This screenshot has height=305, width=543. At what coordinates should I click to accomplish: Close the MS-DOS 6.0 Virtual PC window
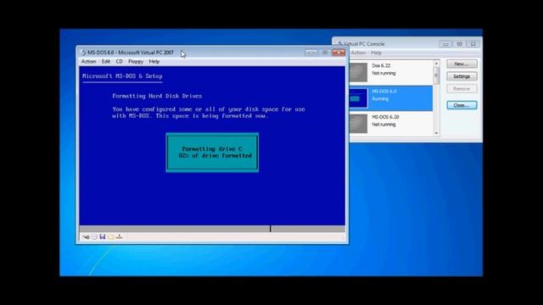point(339,53)
